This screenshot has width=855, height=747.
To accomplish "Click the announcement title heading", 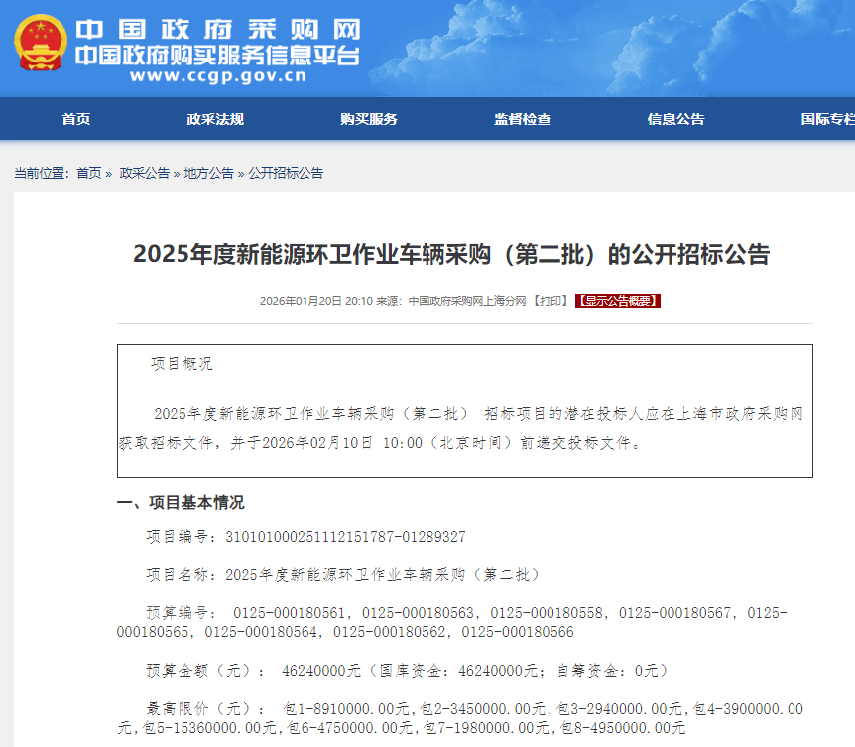I will tap(451, 255).
